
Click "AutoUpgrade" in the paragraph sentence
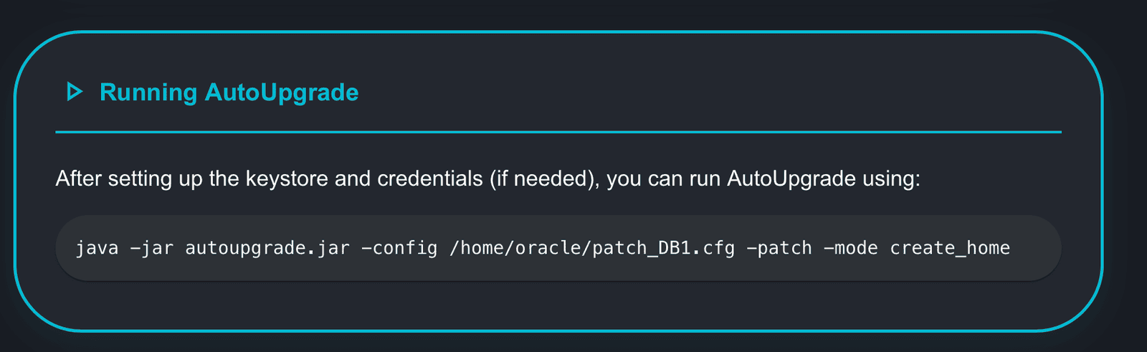point(791,179)
